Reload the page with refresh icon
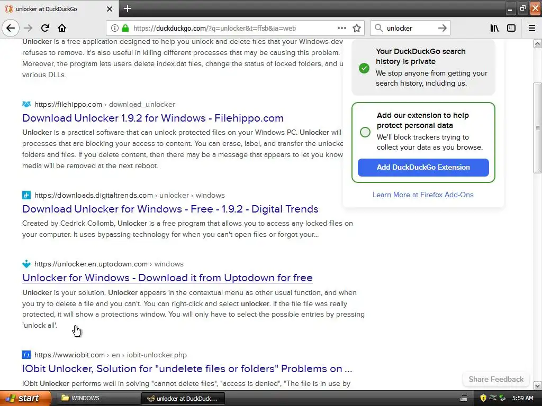Screen dimensions: 542x406 [45, 28]
